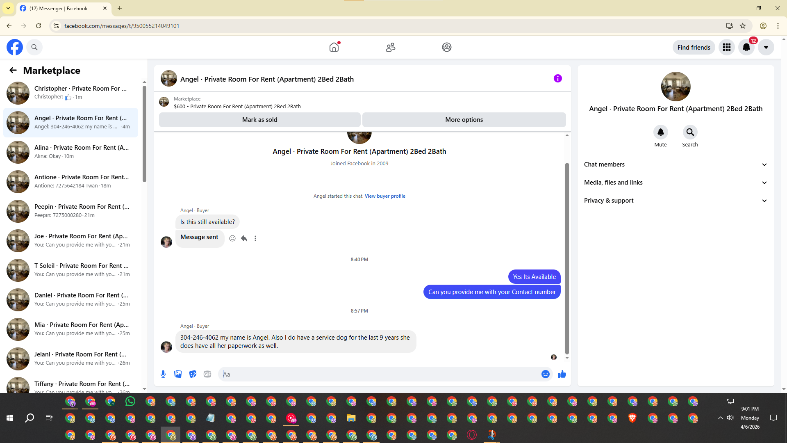Choose a GIF icon in composer
The height and width of the screenshot is (443, 787).
[207, 374]
